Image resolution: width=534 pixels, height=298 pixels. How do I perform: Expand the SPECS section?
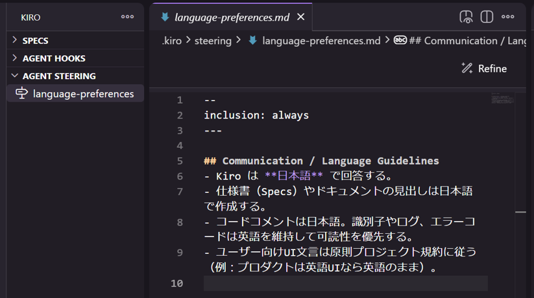(75, 40)
